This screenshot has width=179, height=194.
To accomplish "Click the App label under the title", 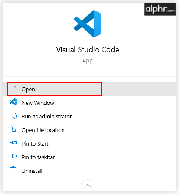I will click(x=88, y=61).
